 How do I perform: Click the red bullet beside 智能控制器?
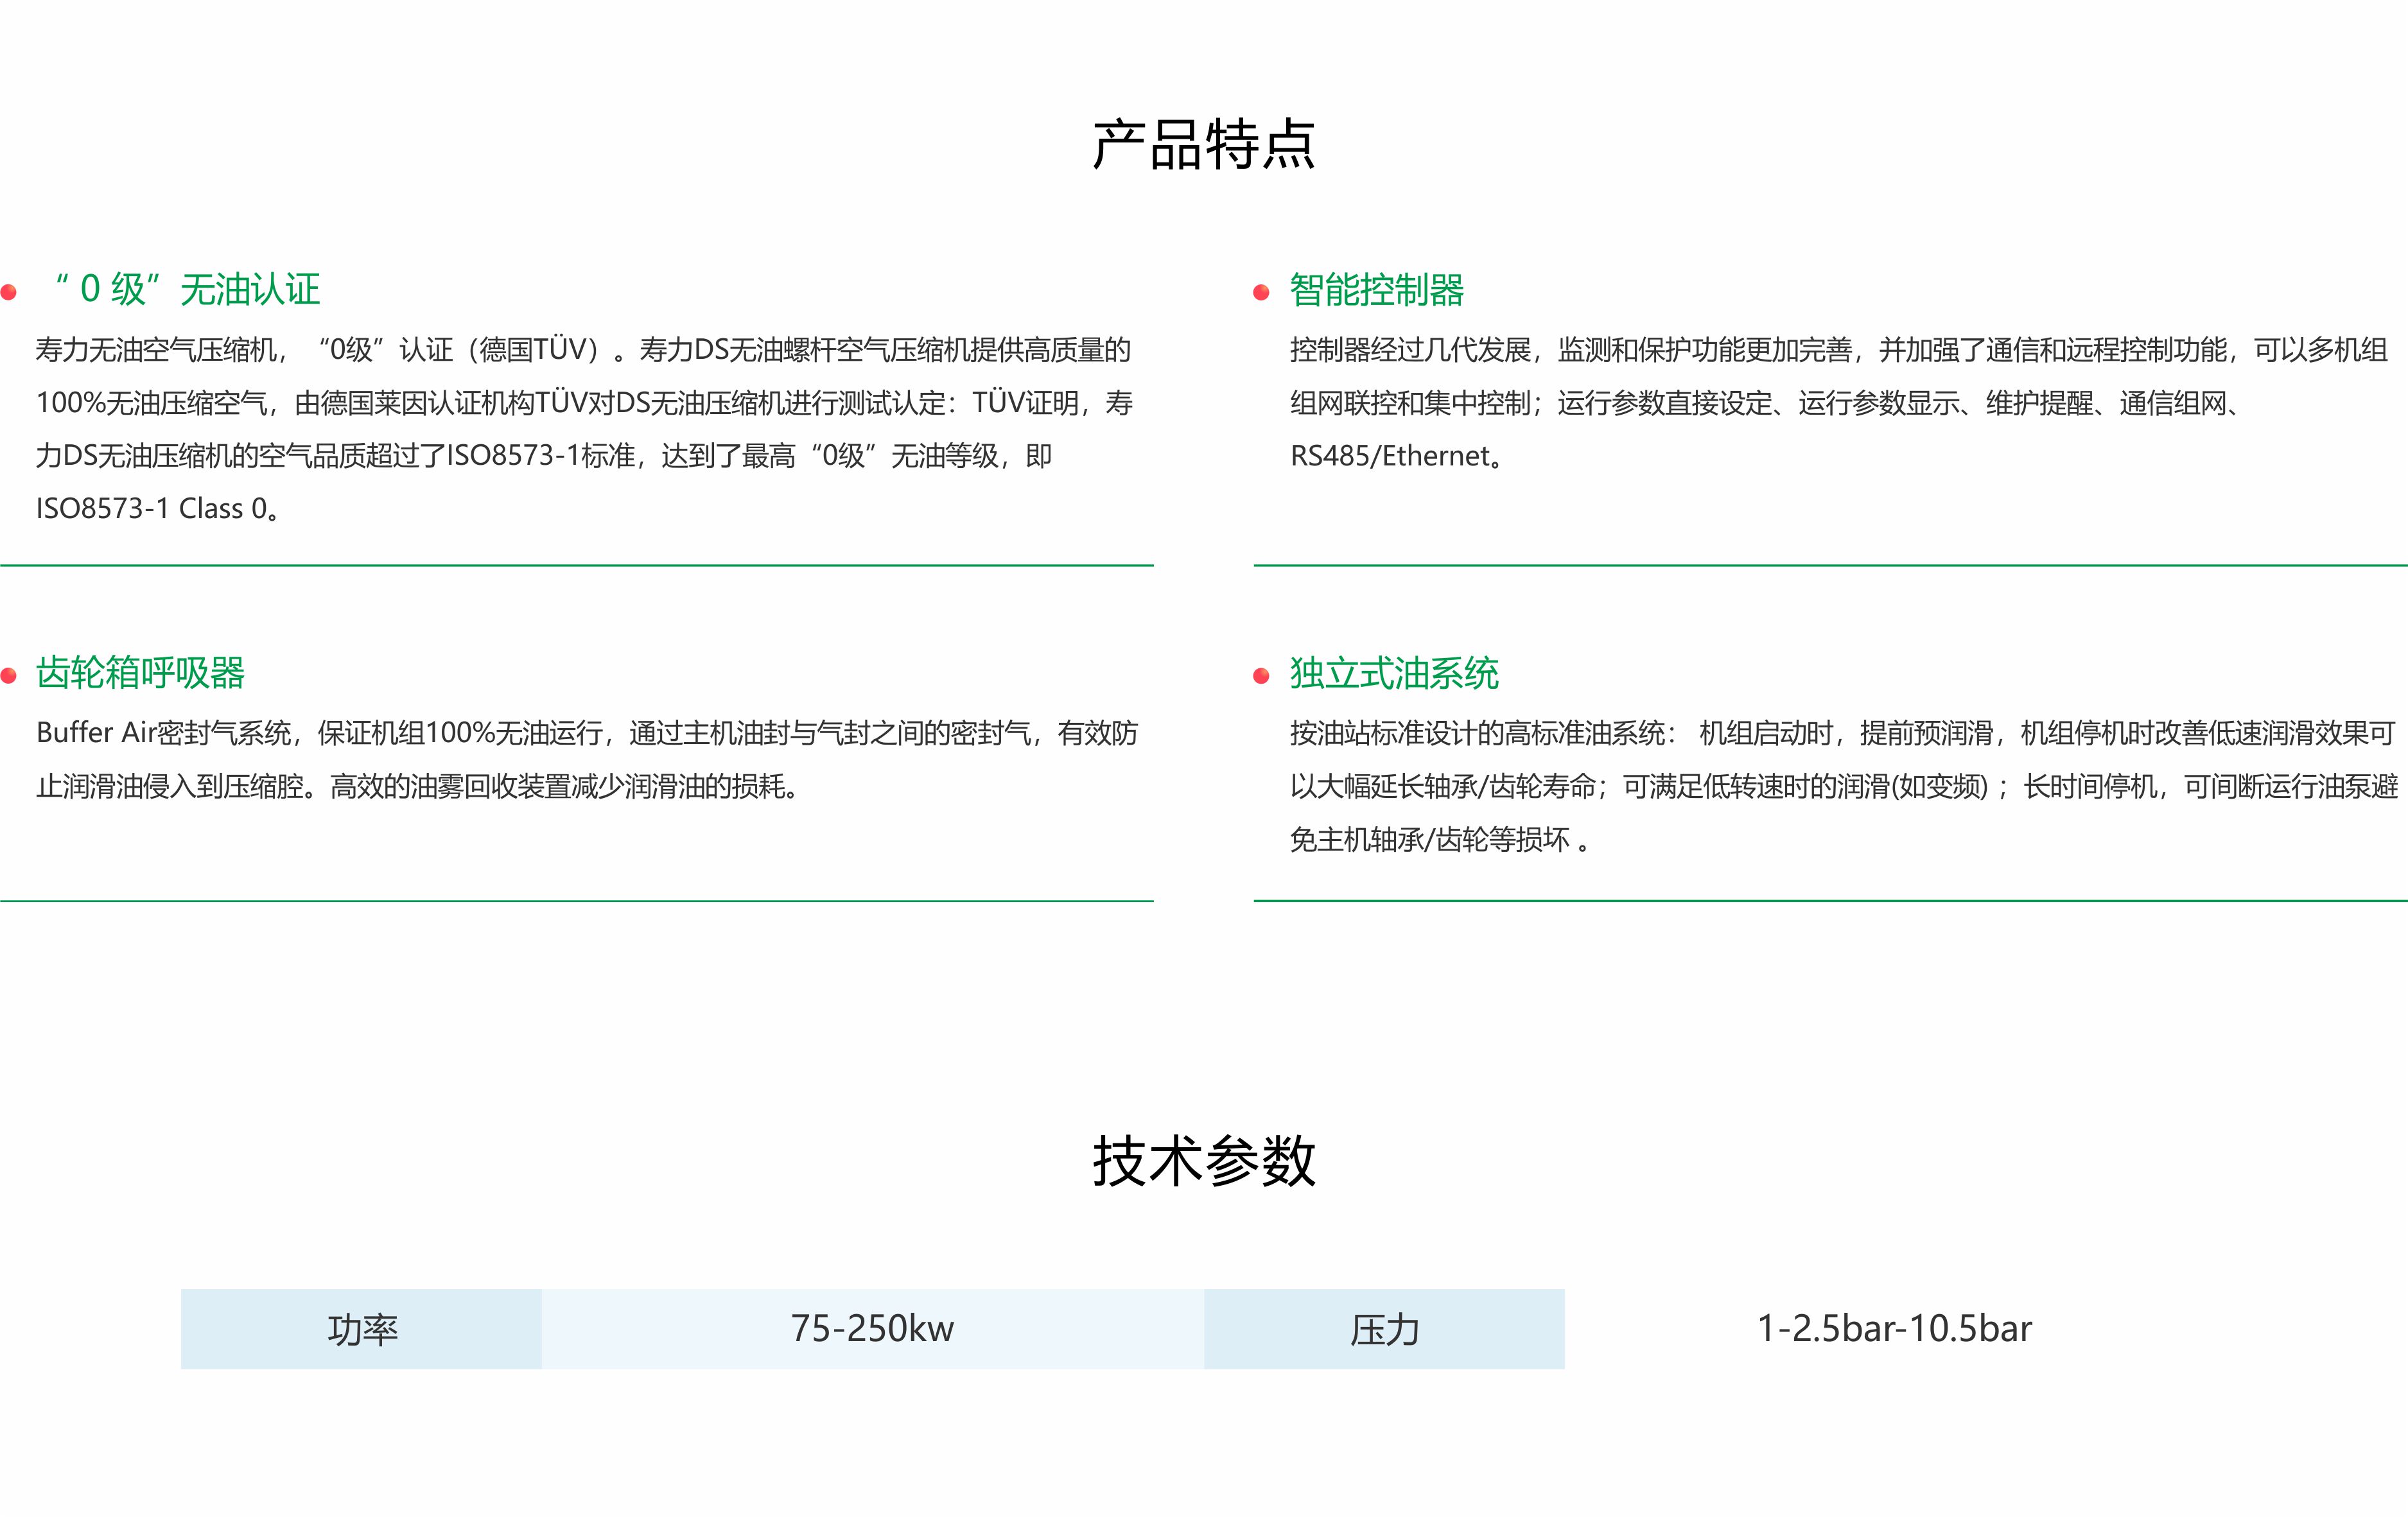pyautogui.click(x=1261, y=292)
